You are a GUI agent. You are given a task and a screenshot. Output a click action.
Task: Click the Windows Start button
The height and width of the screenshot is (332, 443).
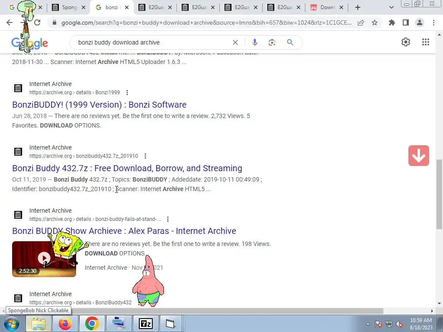tap(12, 323)
